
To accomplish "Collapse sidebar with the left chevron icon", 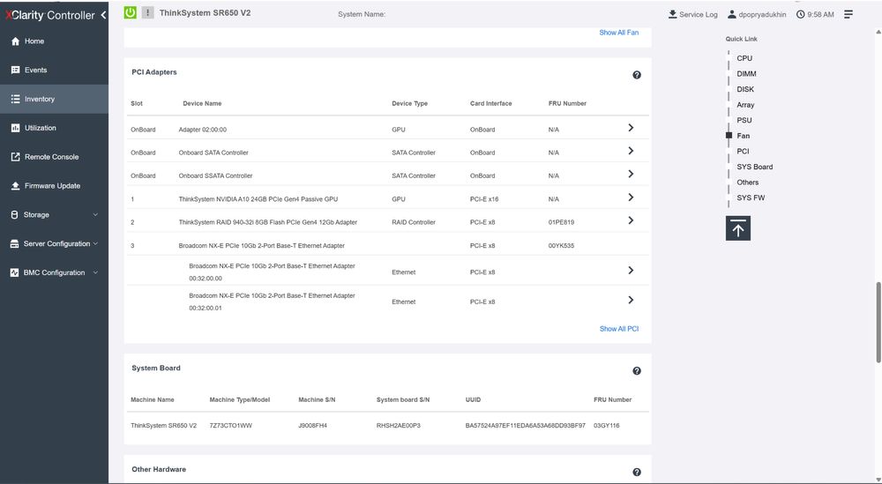I will 103,15.
